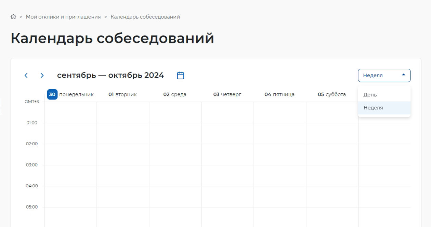Click the Календарь собеседований page heading
This screenshot has width=431, height=227.
pos(112,38)
